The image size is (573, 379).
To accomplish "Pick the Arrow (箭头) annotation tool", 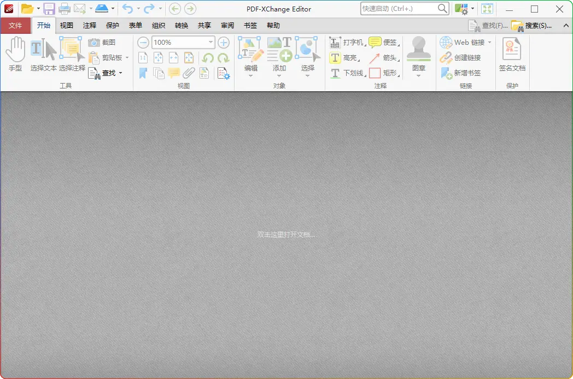I will point(382,58).
